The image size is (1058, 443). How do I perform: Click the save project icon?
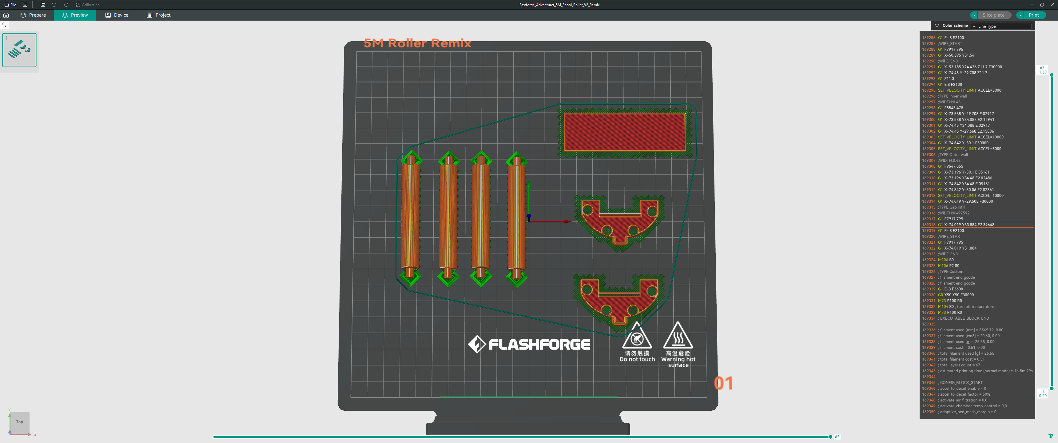(43, 5)
